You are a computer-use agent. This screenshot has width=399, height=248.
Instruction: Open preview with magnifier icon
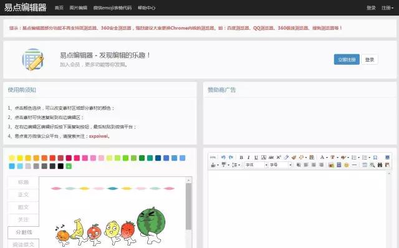pyautogui.click(x=372, y=165)
